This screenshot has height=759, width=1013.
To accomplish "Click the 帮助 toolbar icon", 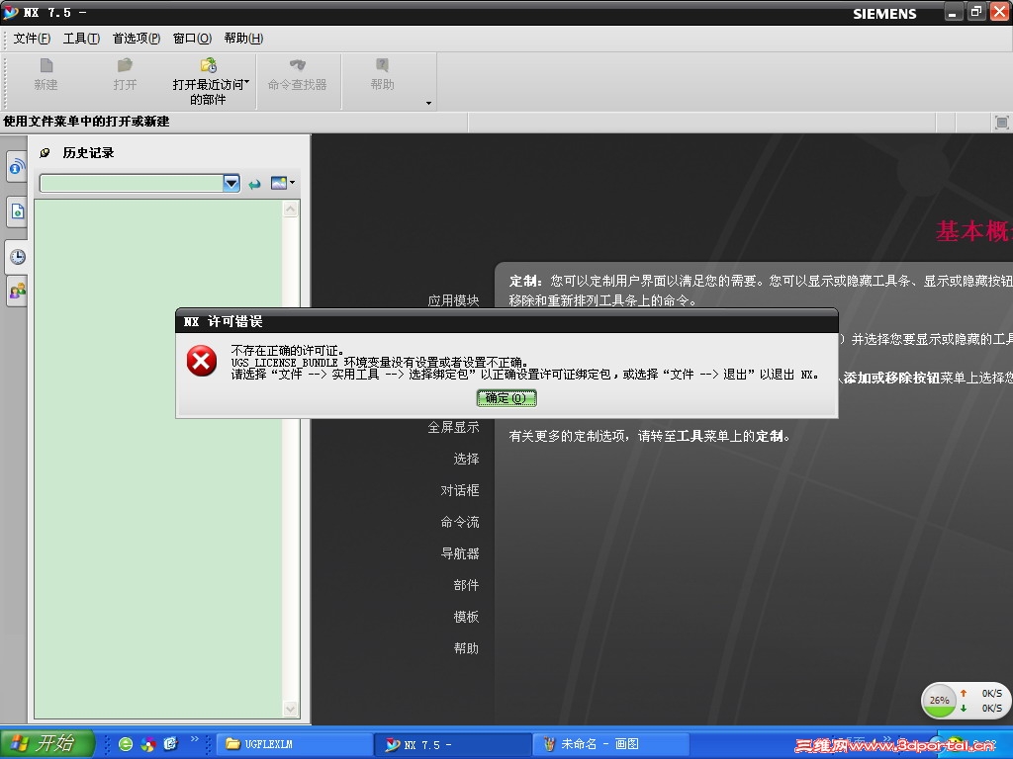I will pyautogui.click(x=382, y=65).
